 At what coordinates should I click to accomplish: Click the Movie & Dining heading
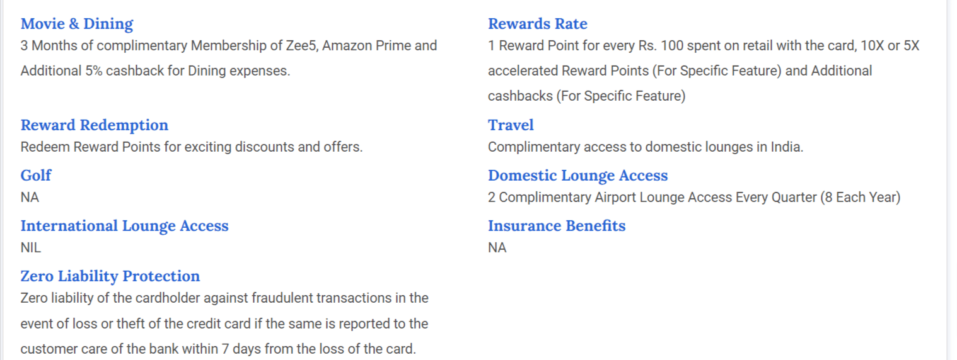[77, 24]
